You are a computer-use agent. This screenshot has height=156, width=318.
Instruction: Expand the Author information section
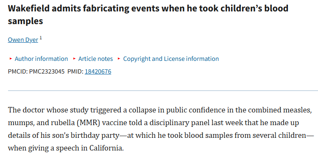coord(41,59)
